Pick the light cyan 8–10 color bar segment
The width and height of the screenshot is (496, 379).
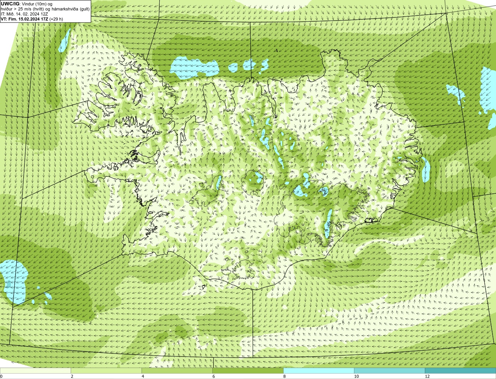pyautogui.click(x=319, y=371)
